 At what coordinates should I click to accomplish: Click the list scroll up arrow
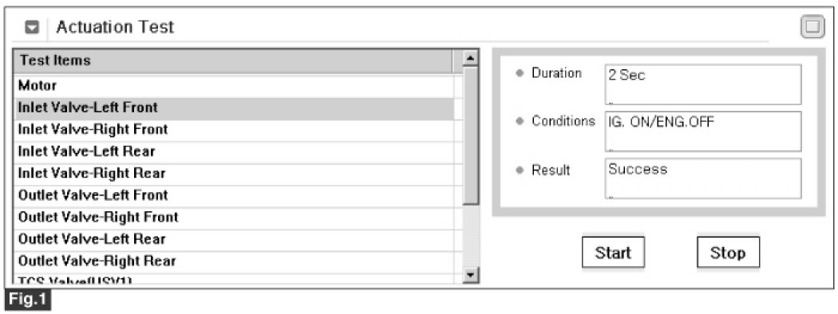(x=470, y=57)
